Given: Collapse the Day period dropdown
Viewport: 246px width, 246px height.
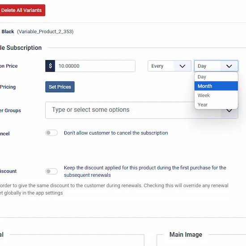Looking at the screenshot, I should click(x=216, y=66).
